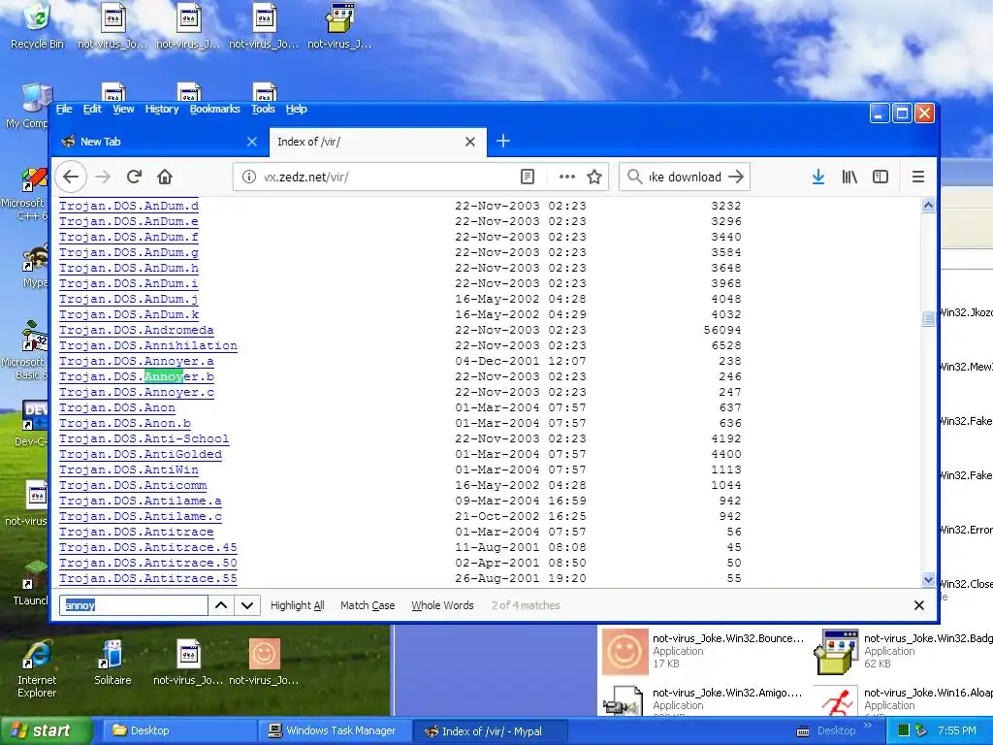Click page scrollbar down arrow
Image resolution: width=993 pixels, height=745 pixels.
(x=928, y=579)
